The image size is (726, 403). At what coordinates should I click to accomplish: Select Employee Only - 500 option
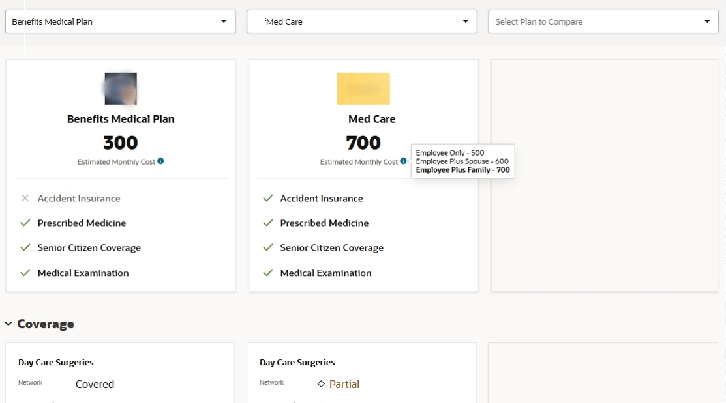coord(450,153)
